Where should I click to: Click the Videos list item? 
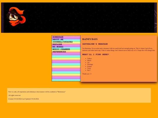[90, 58]
